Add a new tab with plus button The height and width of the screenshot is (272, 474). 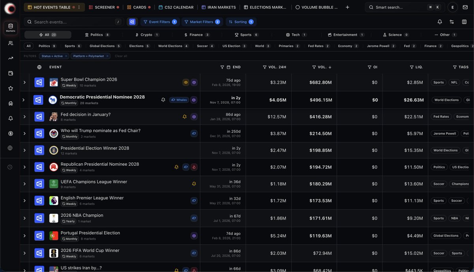(x=347, y=7)
